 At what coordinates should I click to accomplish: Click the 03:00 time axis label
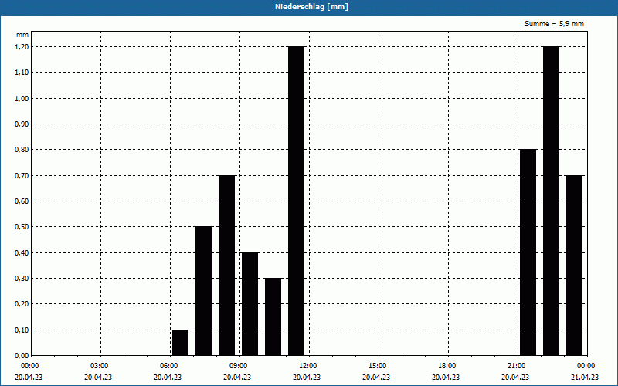(x=100, y=366)
